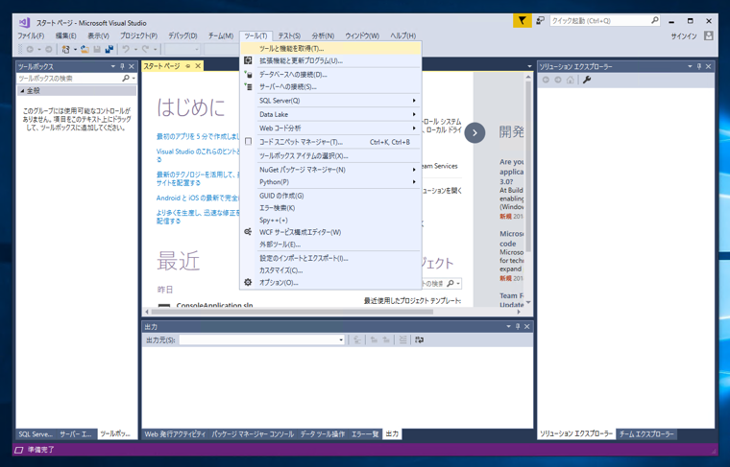Viewport: 730px width, 467px height.
Task: Select 外部ツール(E)... menu item
Action: (x=331, y=245)
